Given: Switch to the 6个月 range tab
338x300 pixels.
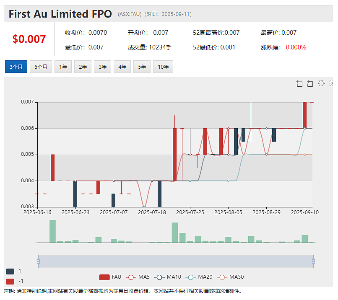Looking at the screenshot, I should click(x=41, y=67).
